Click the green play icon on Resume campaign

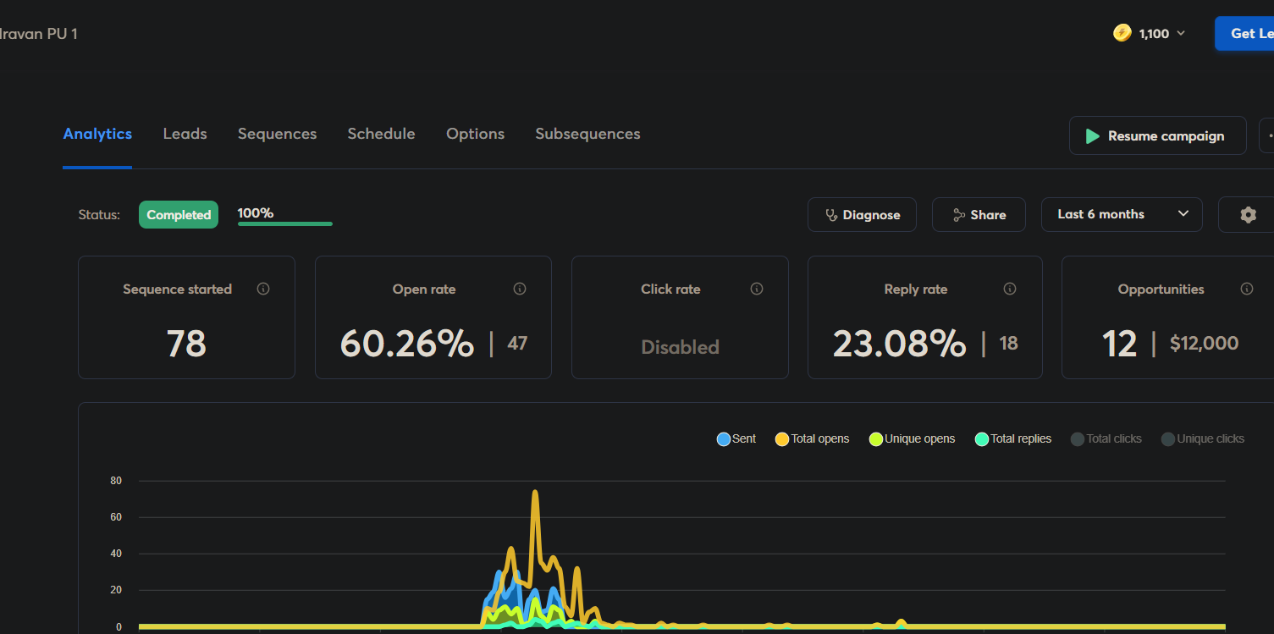(1093, 136)
